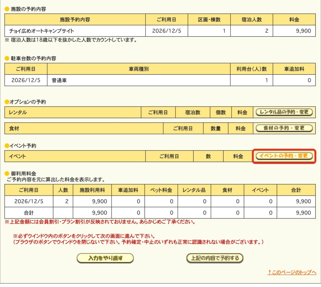321x287 pixels.
Task: Click the 個数 header in rental row
Action: (x=221, y=113)
